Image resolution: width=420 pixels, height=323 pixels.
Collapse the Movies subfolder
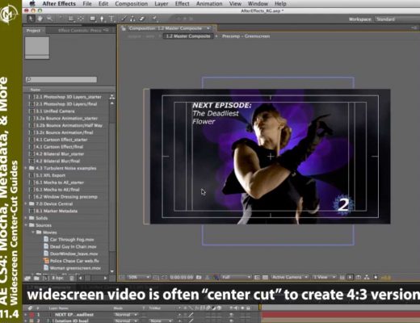click(33, 233)
